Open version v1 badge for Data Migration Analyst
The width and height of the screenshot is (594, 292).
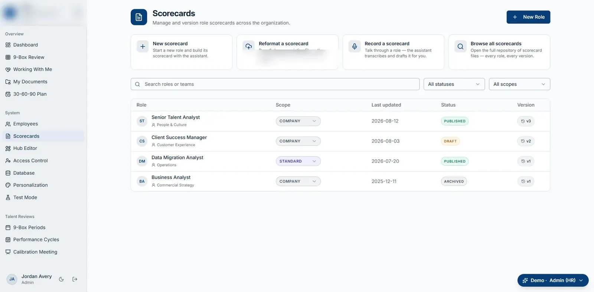pos(526,161)
